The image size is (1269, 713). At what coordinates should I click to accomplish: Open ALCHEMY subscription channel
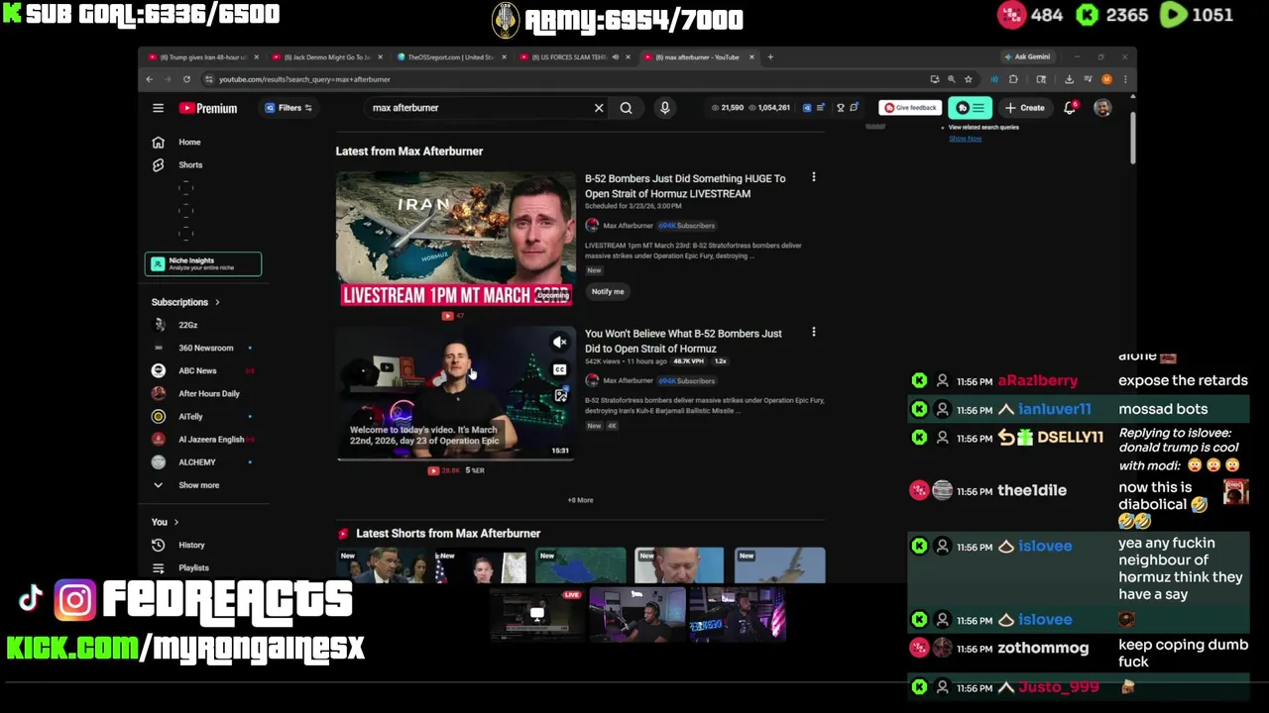pyautogui.click(x=196, y=461)
